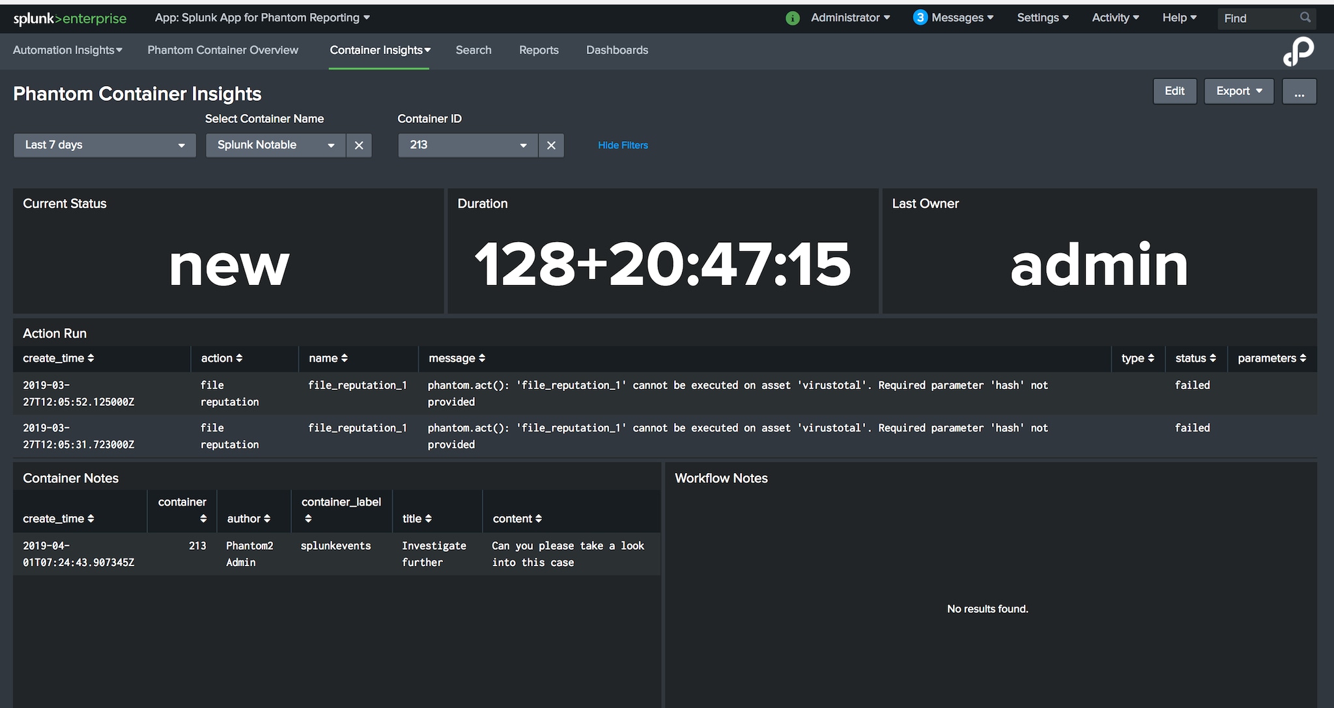Open the Administrator user menu
The width and height of the screenshot is (1334, 708).
tap(850, 18)
